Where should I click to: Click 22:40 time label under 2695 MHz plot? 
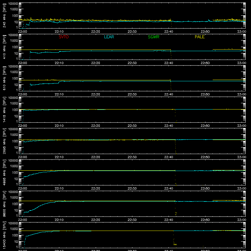click(x=168, y=157)
